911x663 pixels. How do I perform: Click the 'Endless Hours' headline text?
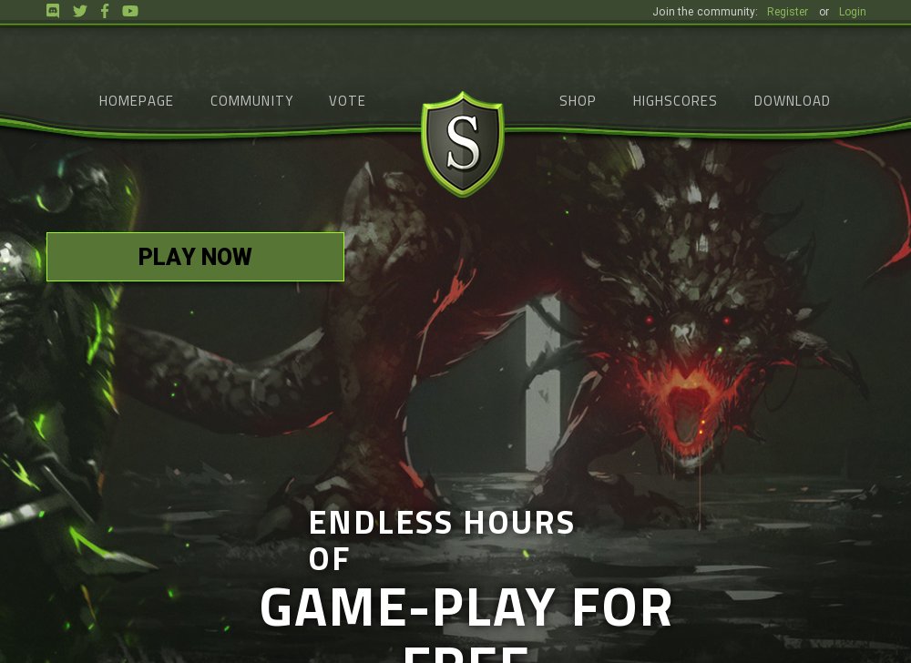(x=442, y=523)
